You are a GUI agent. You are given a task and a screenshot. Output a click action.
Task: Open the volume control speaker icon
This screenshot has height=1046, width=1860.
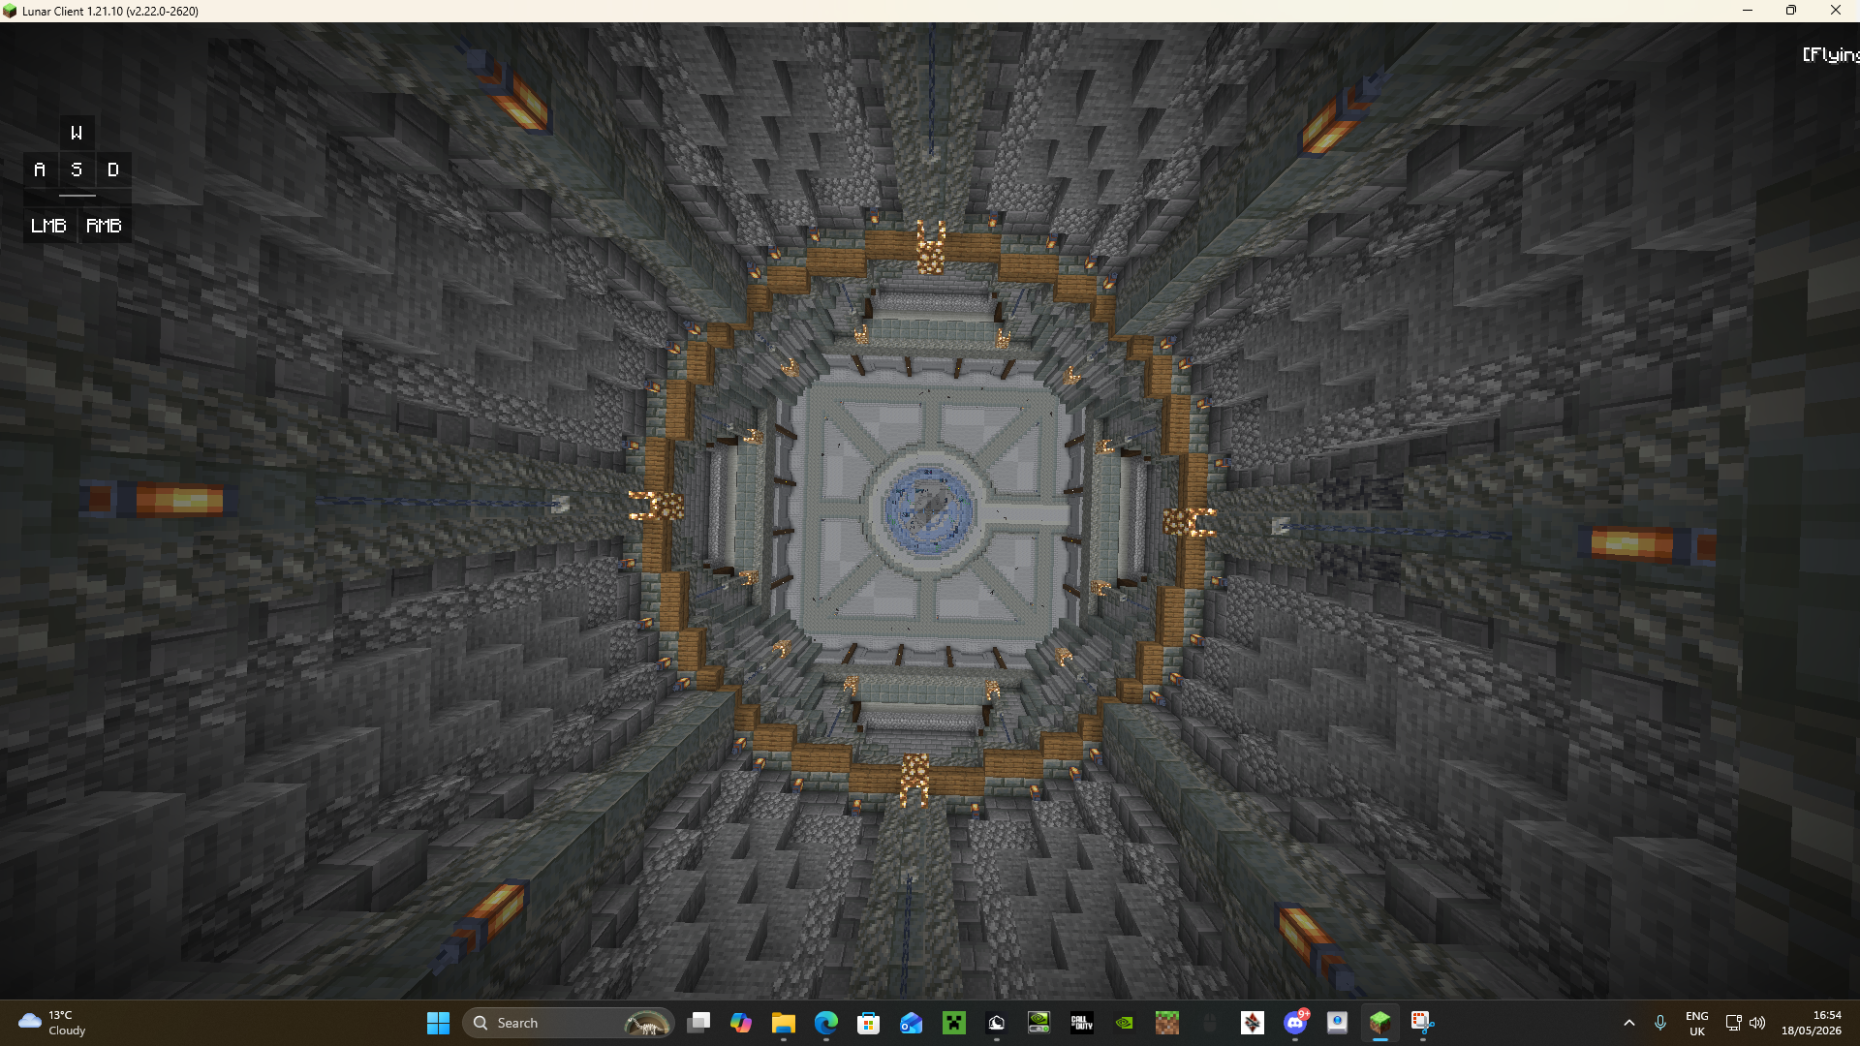click(1757, 1023)
